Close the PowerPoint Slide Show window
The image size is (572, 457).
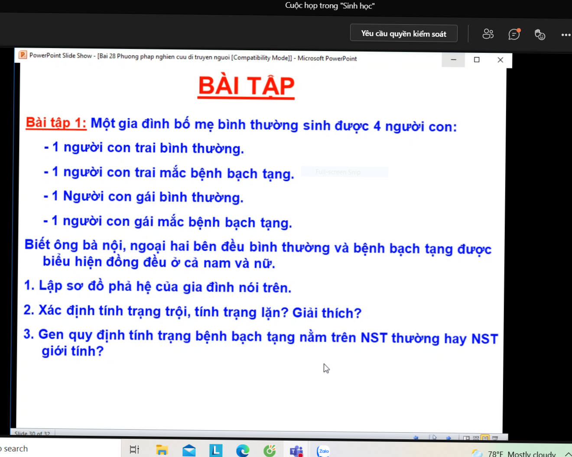(x=500, y=60)
